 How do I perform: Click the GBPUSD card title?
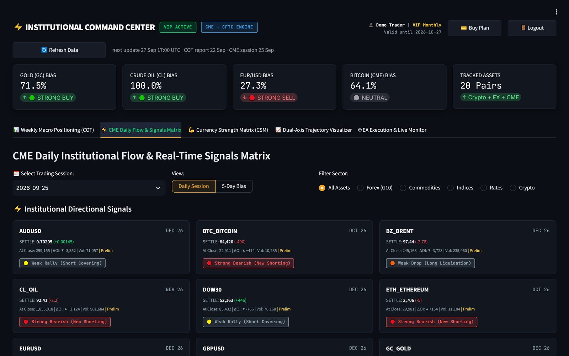coord(213,349)
